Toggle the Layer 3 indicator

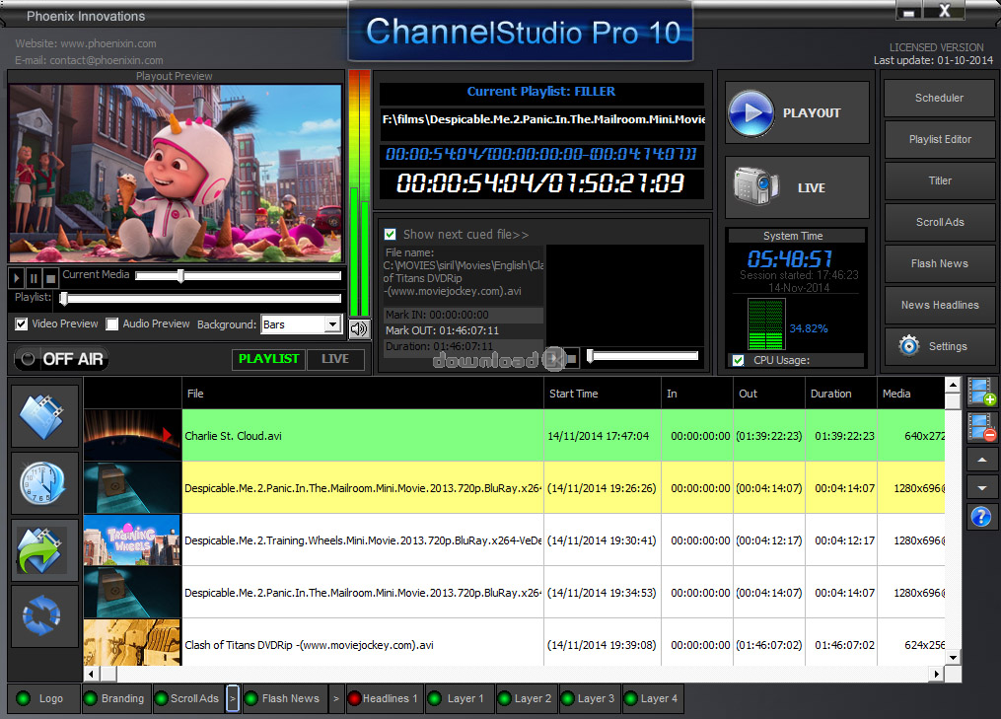point(567,698)
